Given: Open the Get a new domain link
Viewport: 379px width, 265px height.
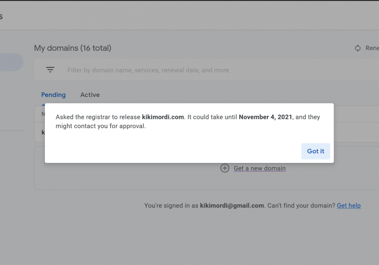Looking at the screenshot, I should [260, 168].
